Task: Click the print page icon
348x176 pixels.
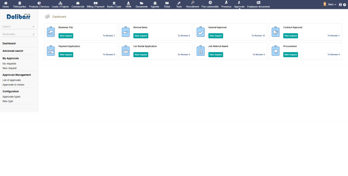Action: [340, 4]
